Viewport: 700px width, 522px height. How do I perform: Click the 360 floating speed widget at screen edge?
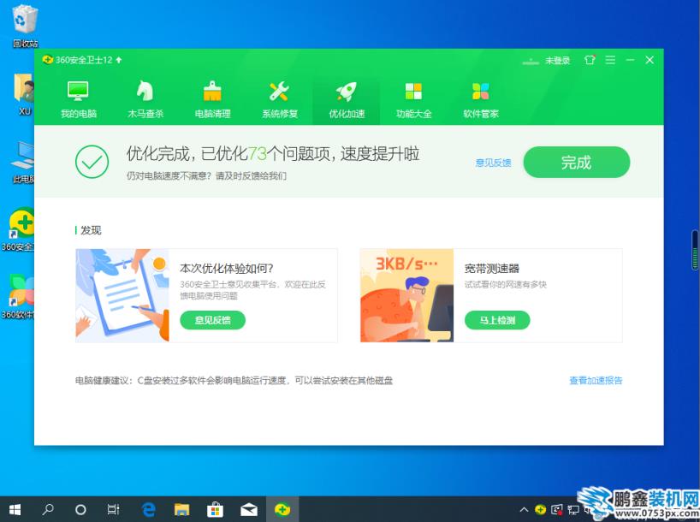[696, 250]
